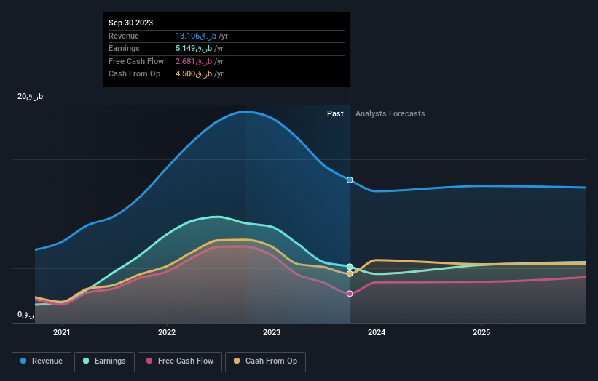The width and height of the screenshot is (598, 381).
Task: Click the 2024 x-axis label
Action: point(377,333)
